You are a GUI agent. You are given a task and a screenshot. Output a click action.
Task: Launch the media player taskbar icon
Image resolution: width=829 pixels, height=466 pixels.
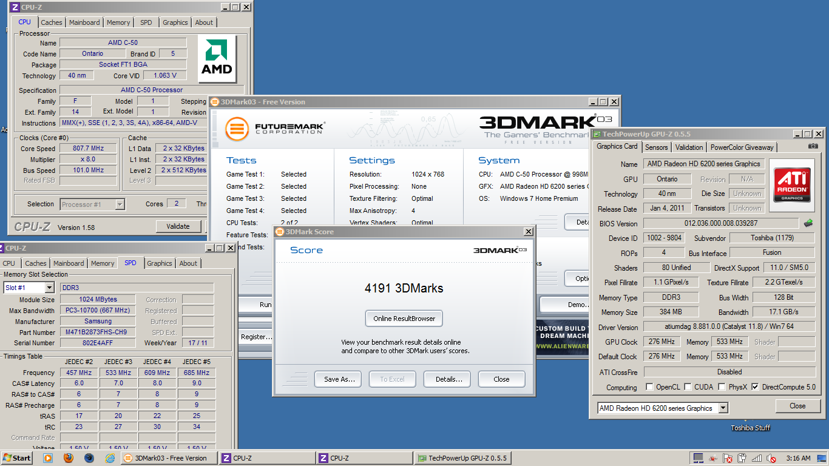click(48, 458)
